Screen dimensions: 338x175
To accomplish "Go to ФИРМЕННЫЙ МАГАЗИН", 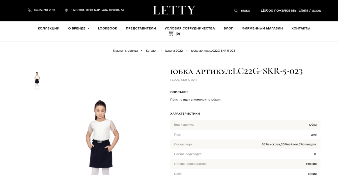I will [x=262, y=28].
